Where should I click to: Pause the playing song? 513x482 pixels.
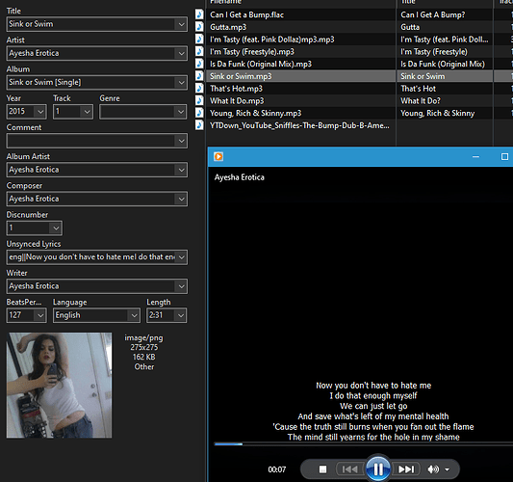click(378, 469)
